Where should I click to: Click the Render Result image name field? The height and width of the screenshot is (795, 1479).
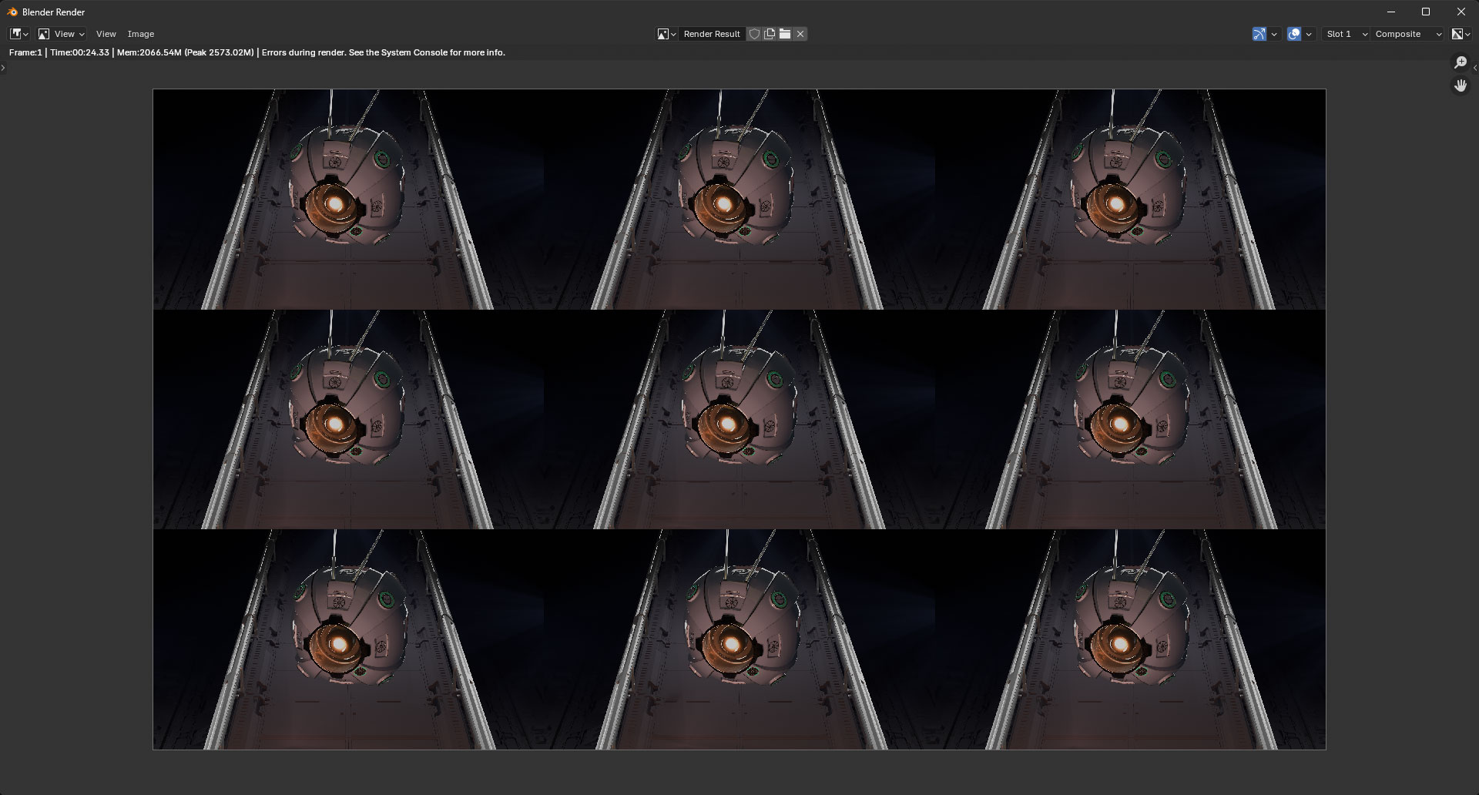[x=712, y=34]
